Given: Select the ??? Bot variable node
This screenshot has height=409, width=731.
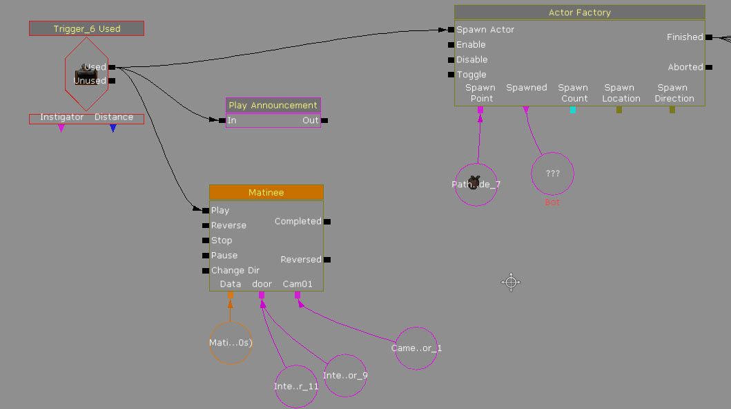Looking at the screenshot, I should pyautogui.click(x=552, y=173).
